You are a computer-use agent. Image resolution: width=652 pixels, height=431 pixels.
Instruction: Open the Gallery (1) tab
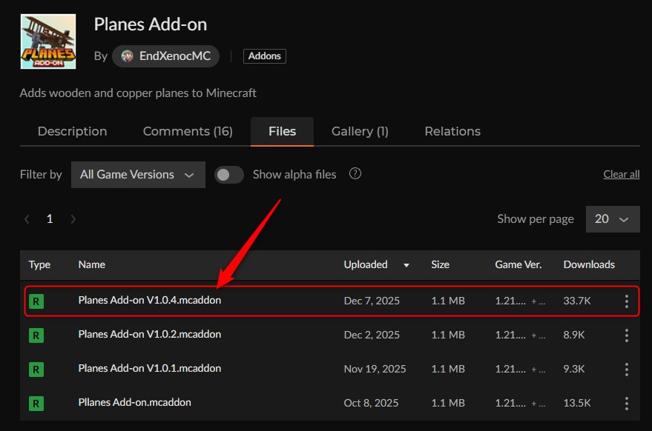click(360, 131)
